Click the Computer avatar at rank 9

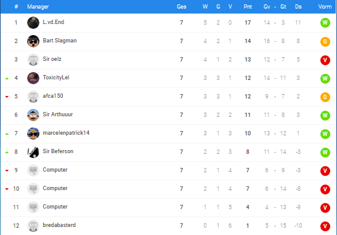click(x=33, y=170)
